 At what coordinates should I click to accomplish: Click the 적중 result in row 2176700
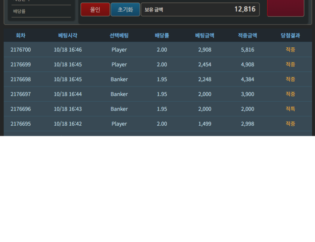pyautogui.click(x=290, y=50)
